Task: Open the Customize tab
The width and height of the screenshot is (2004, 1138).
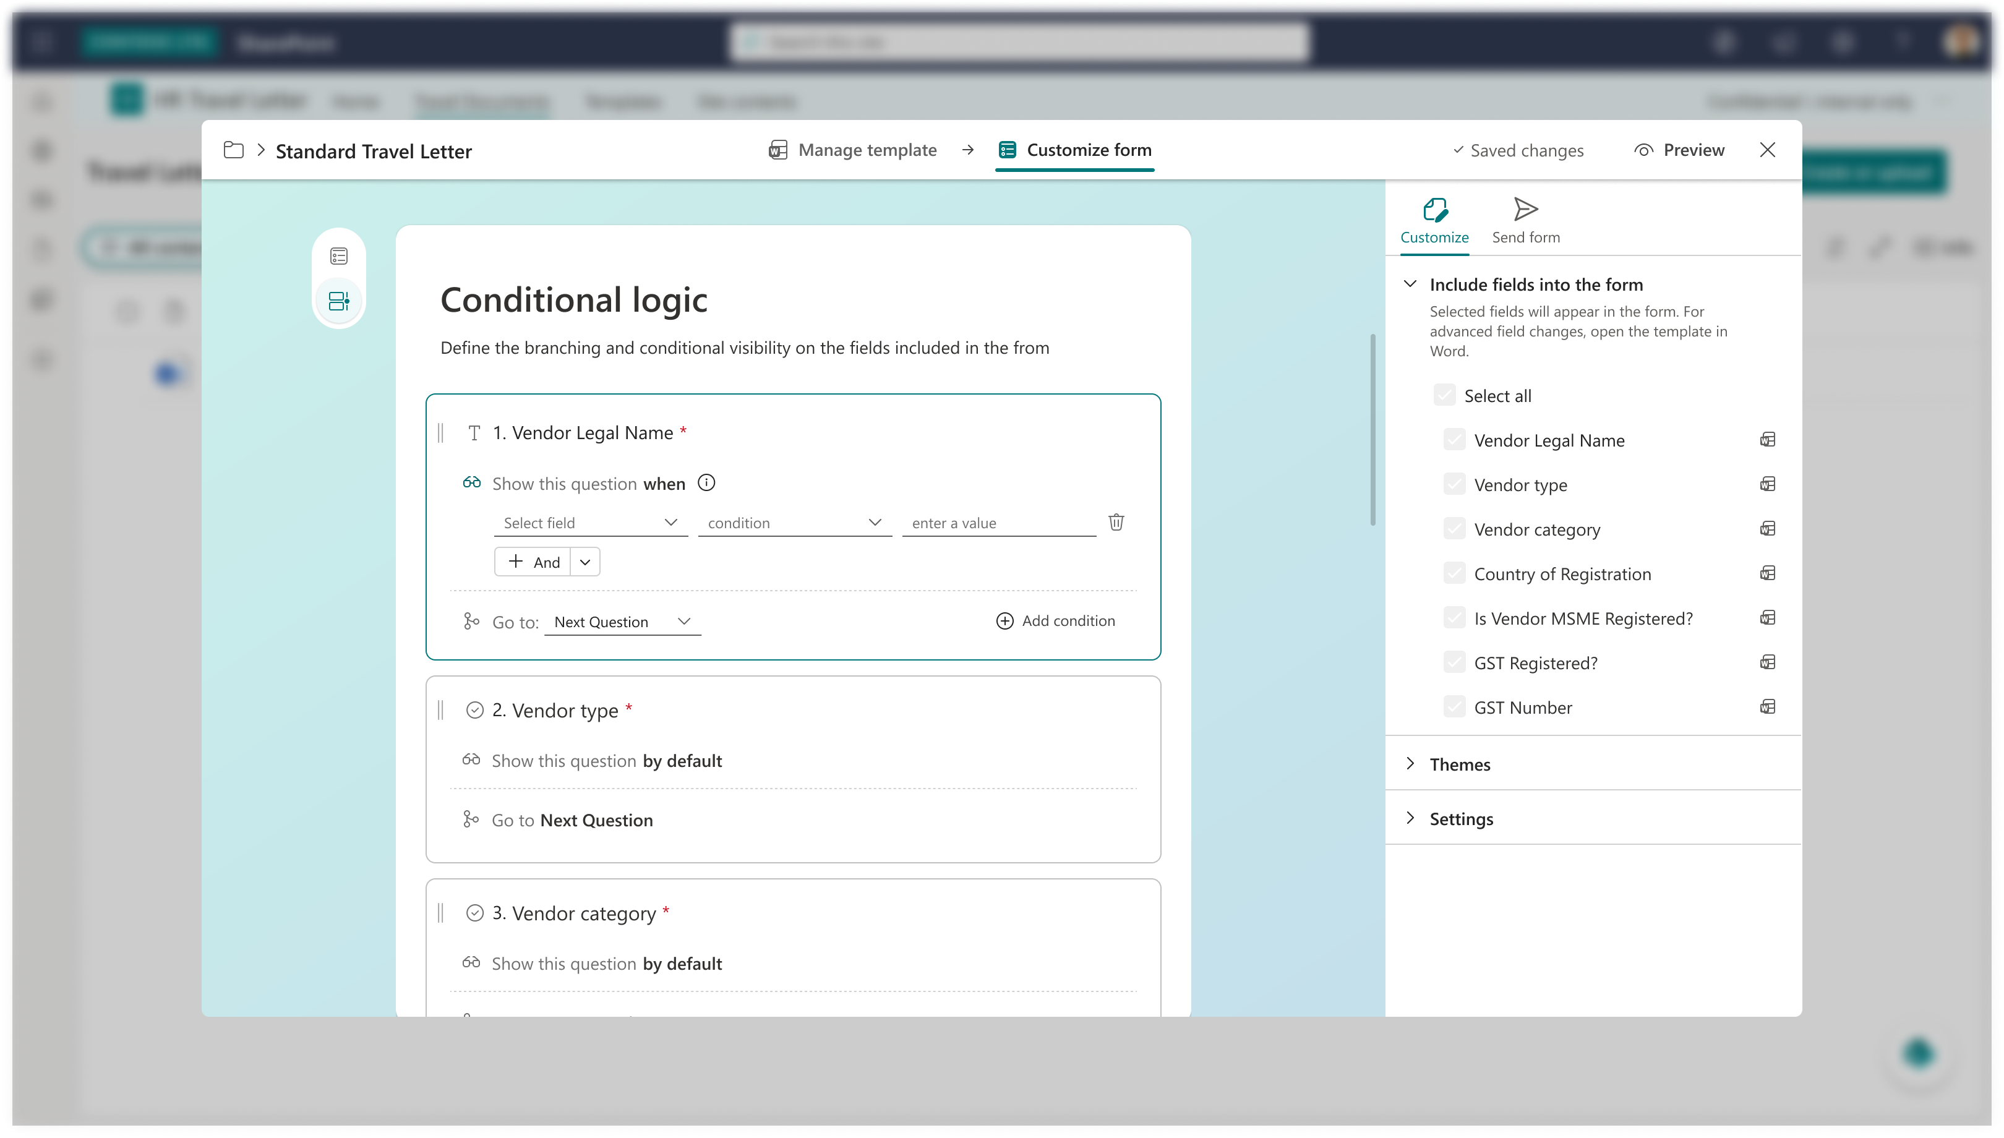Action: coord(1434,221)
